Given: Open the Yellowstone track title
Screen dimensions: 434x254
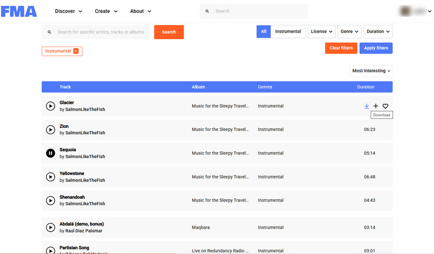Looking at the screenshot, I should pos(72,173).
